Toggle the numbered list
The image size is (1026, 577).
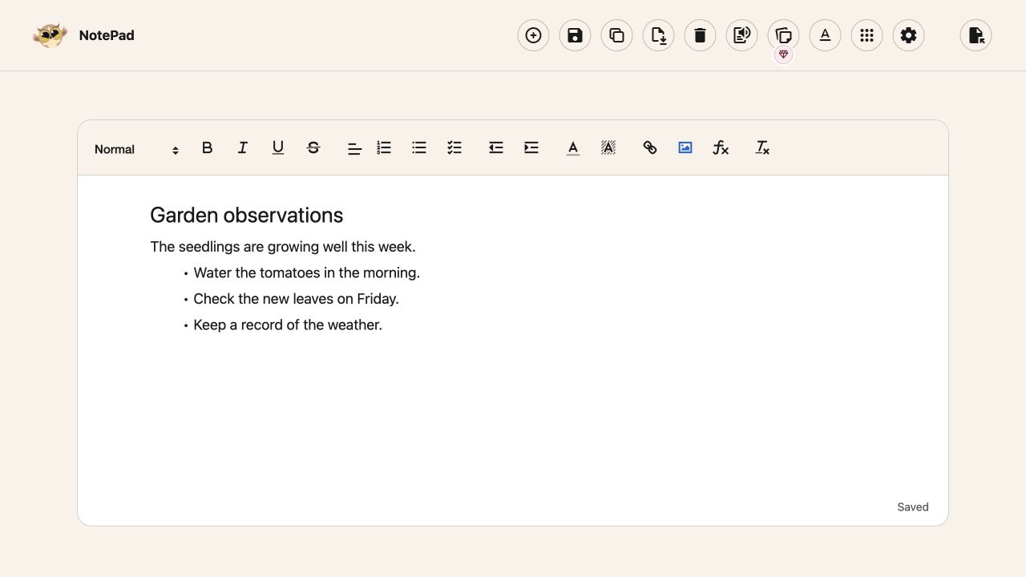[x=383, y=147]
